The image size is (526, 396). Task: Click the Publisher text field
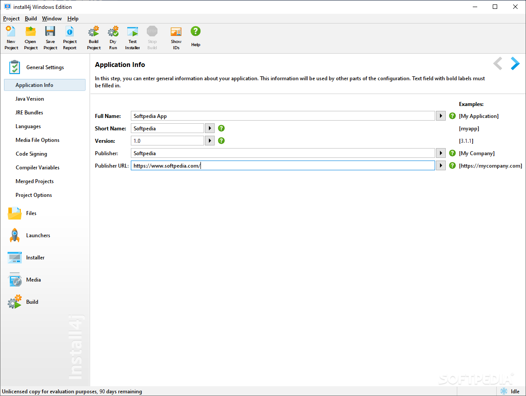pyautogui.click(x=283, y=153)
